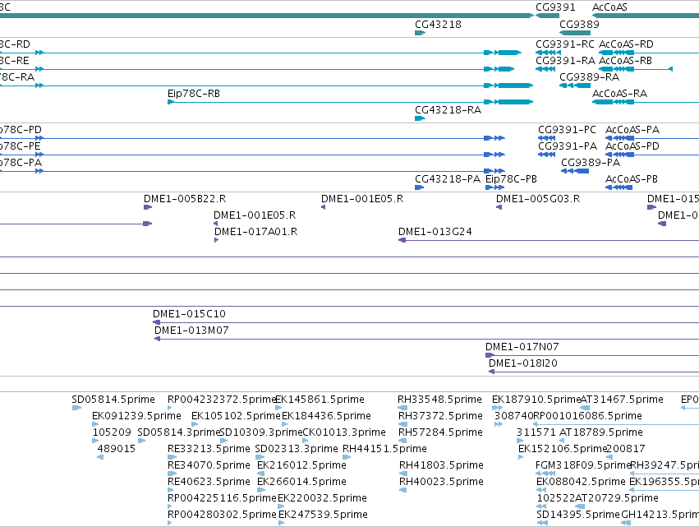
Task: Select transcript Eip78C-RB label
Action: tap(194, 94)
